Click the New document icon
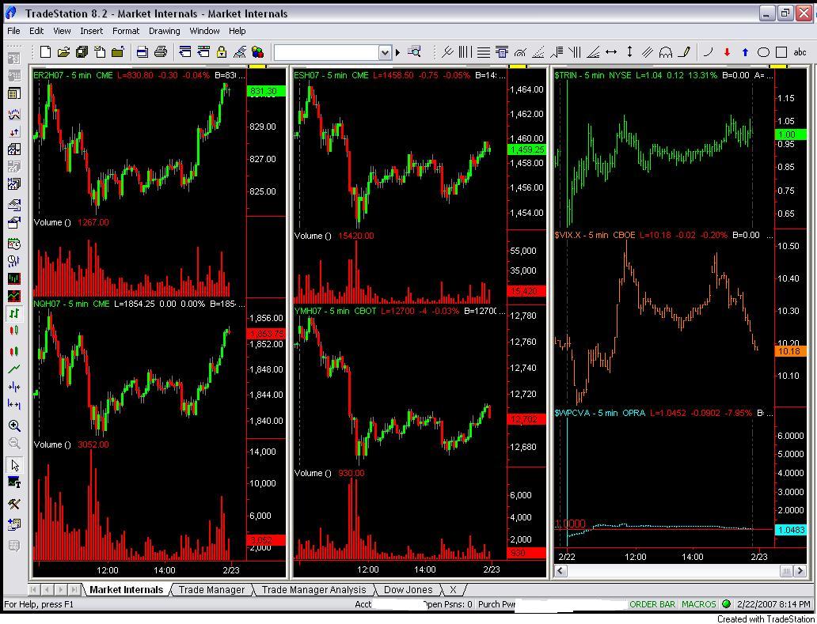 click(x=46, y=51)
